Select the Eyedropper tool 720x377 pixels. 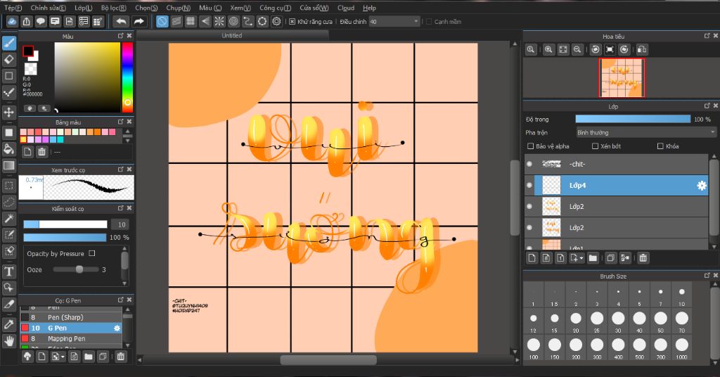(x=8, y=324)
